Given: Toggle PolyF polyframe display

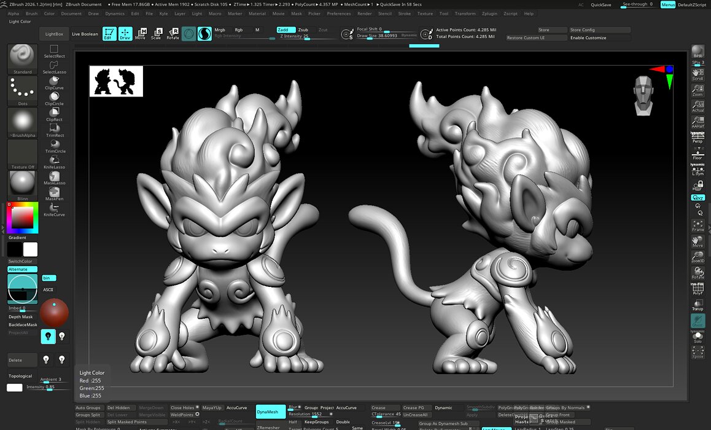Looking at the screenshot, I should (697, 289).
